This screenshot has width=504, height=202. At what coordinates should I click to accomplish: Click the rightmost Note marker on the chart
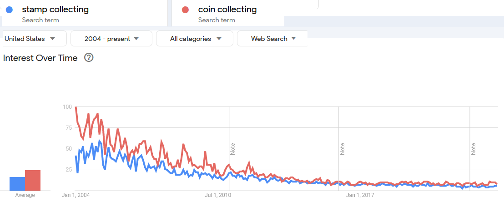point(474,149)
